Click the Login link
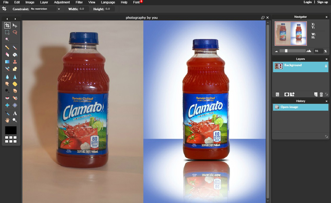 click(307, 2)
